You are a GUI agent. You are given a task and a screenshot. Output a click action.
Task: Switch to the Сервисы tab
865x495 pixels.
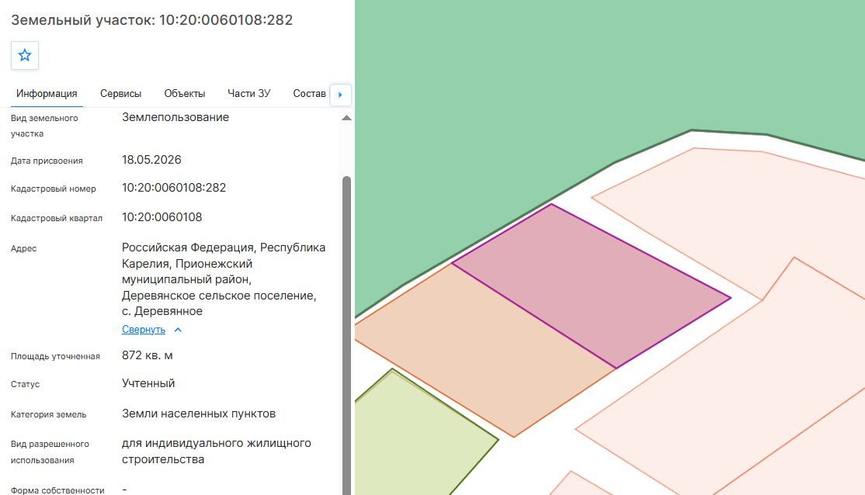[121, 94]
